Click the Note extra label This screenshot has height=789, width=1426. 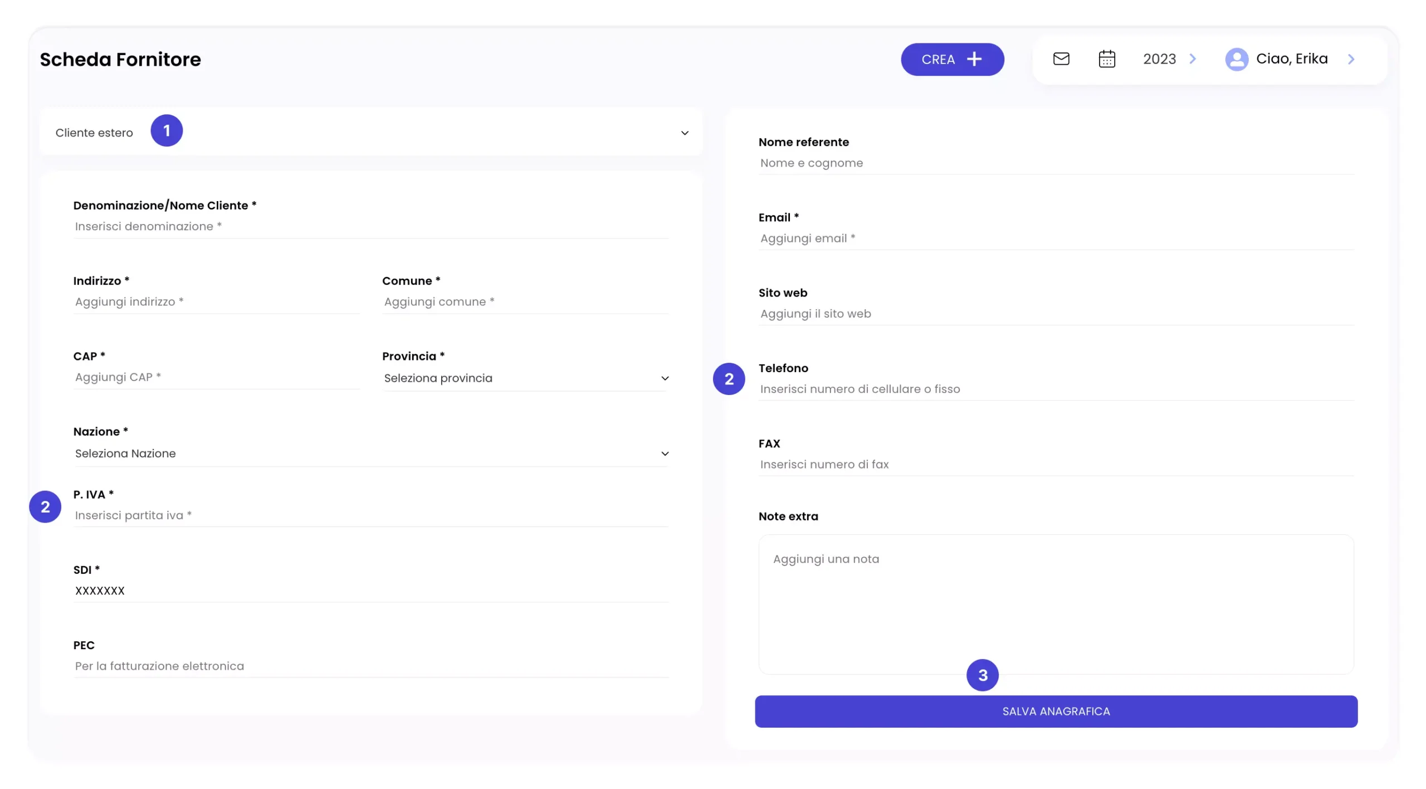pos(788,516)
